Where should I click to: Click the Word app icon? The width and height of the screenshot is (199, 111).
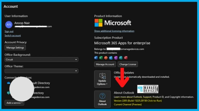click(x=96, y=58)
